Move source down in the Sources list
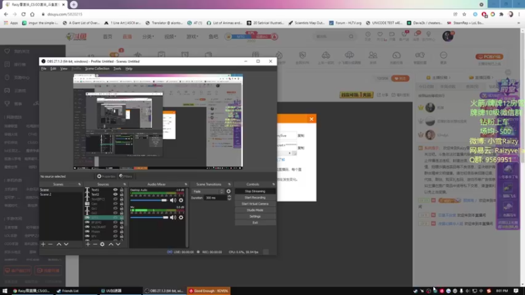The height and width of the screenshot is (295, 525). click(x=118, y=244)
